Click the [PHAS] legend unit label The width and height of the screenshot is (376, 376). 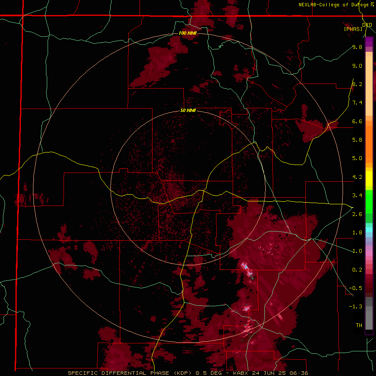click(x=353, y=29)
